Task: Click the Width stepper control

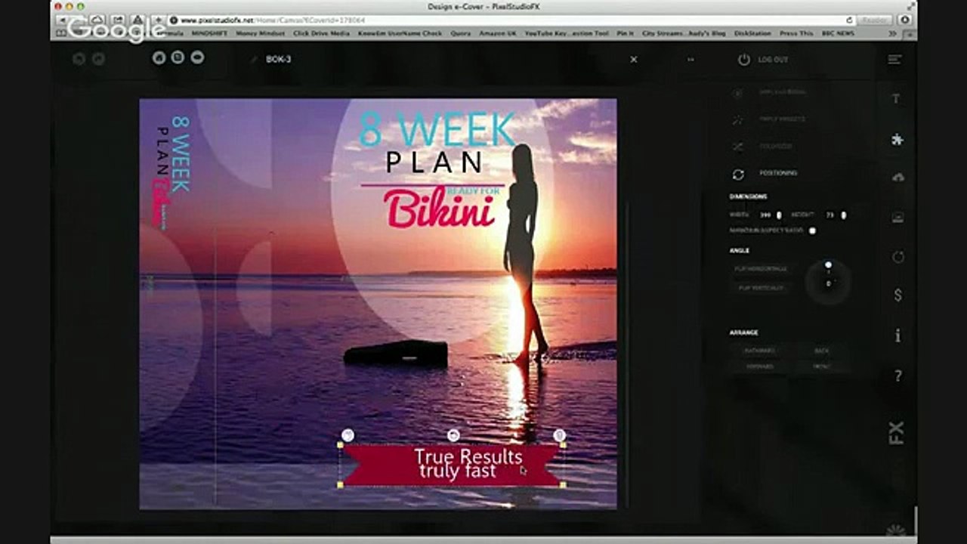Action: pos(779,215)
